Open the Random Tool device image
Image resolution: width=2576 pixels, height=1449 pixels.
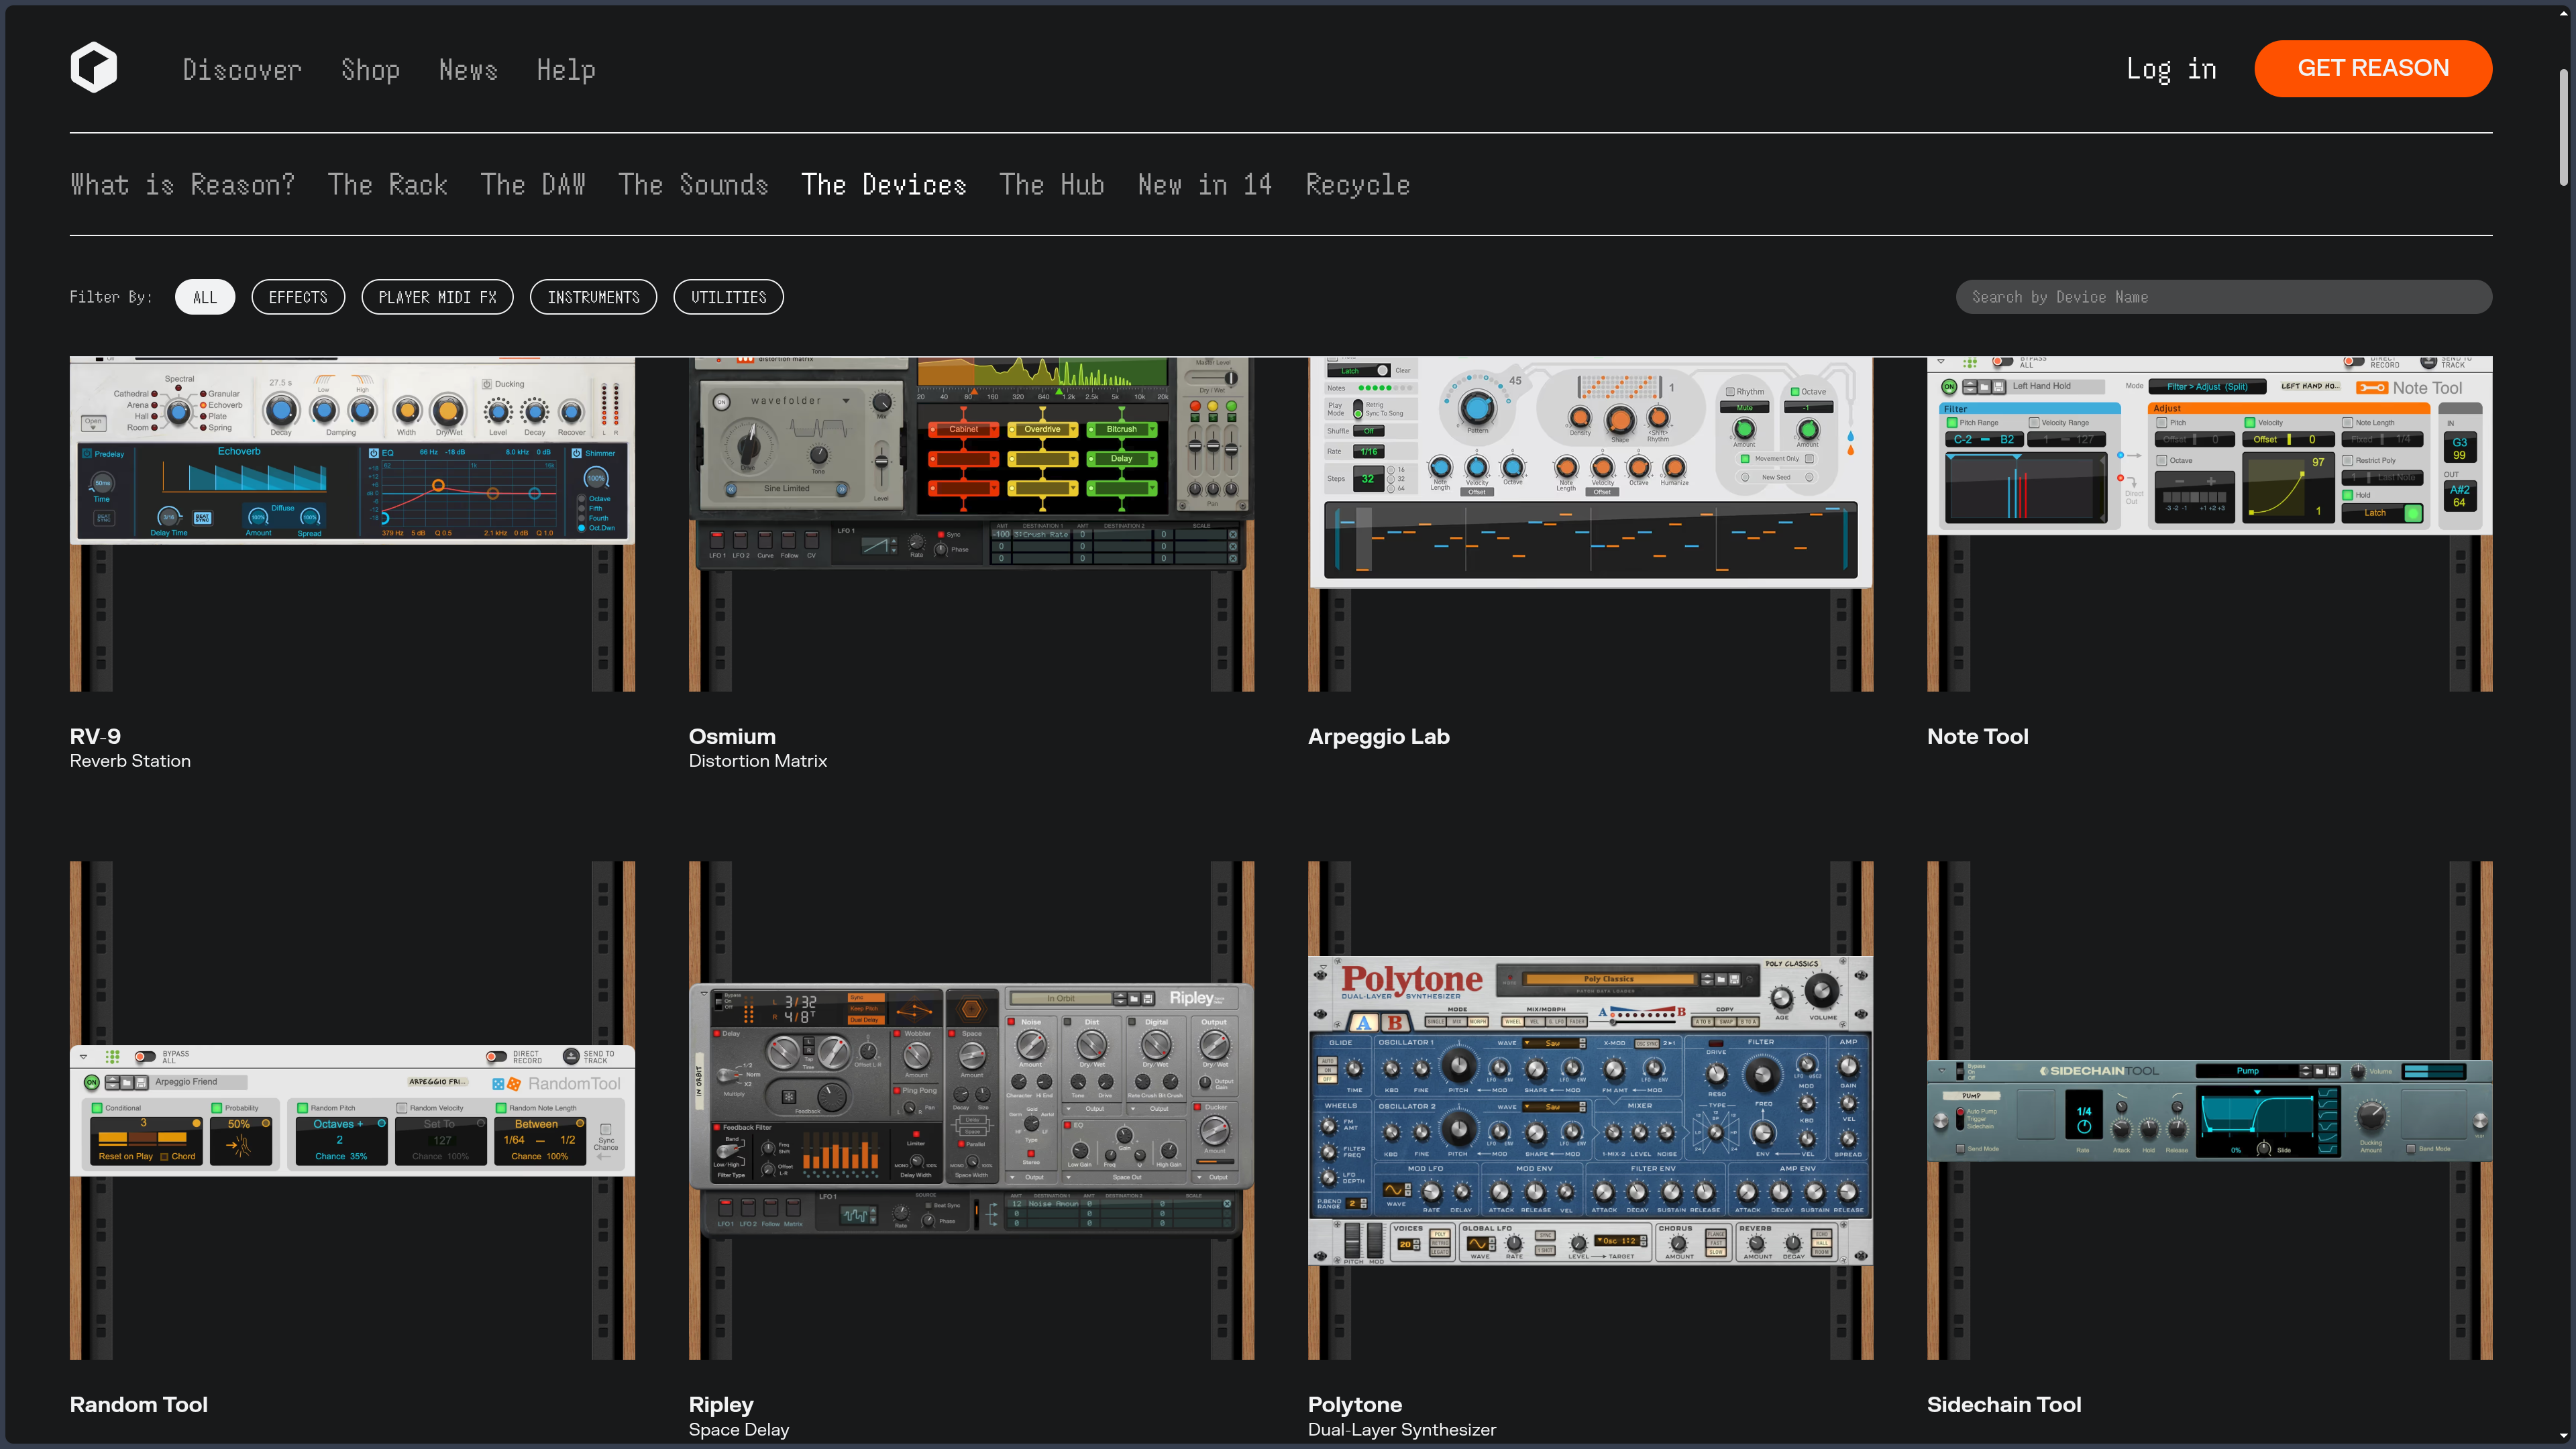pos(352,1110)
